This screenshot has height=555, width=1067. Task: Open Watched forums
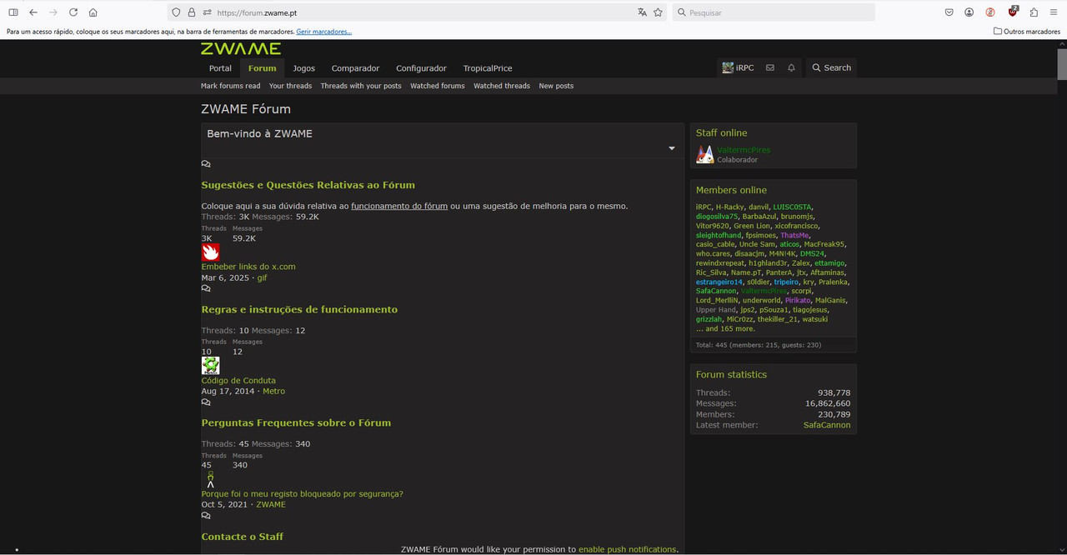[438, 86]
